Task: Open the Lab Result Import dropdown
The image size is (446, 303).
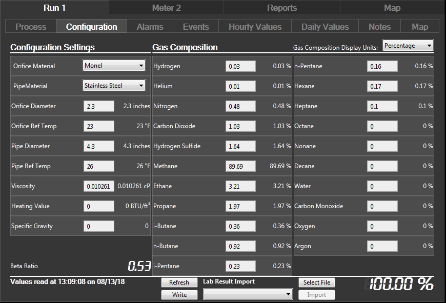Action: point(248,294)
